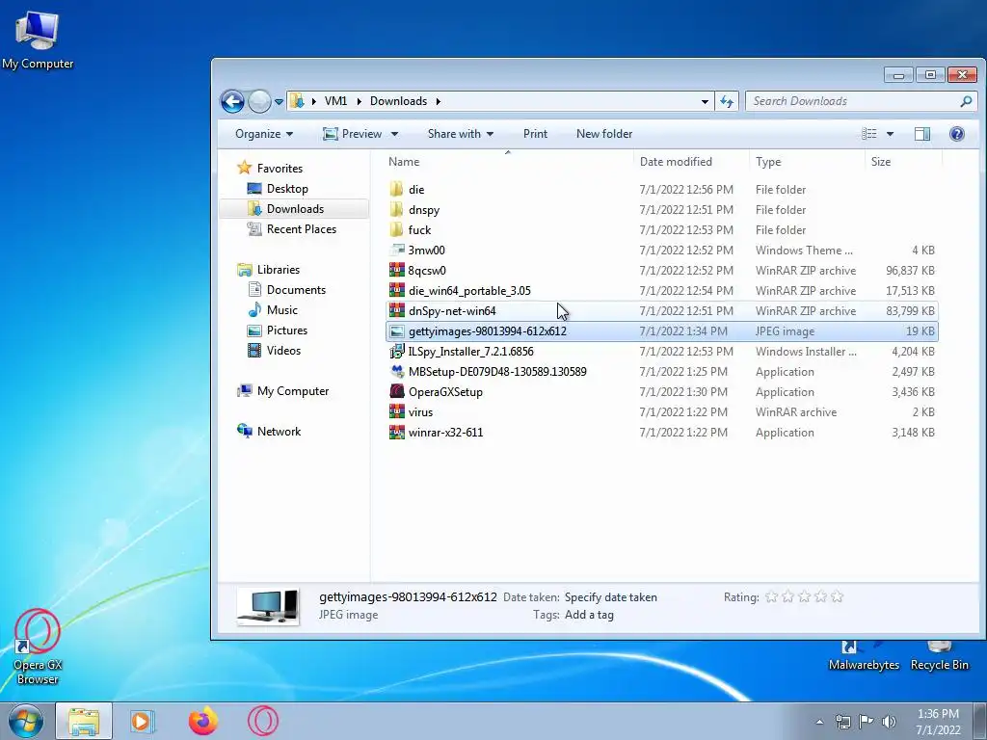Open the address bar history dropdown
This screenshot has height=740, width=987.
pyautogui.click(x=705, y=102)
